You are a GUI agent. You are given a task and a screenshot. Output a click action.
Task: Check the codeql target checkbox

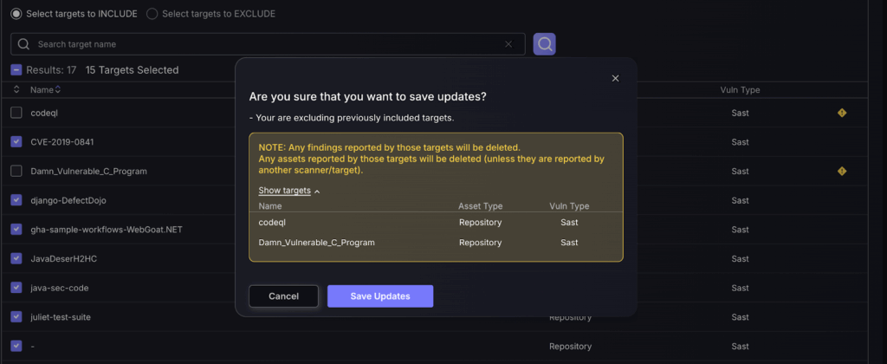click(16, 113)
